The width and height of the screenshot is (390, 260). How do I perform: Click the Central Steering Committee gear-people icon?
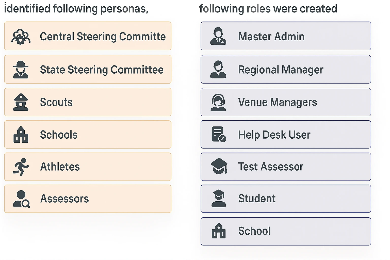pyautogui.click(x=21, y=37)
